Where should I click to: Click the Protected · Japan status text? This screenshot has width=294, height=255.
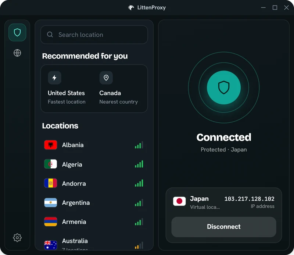tap(224, 150)
